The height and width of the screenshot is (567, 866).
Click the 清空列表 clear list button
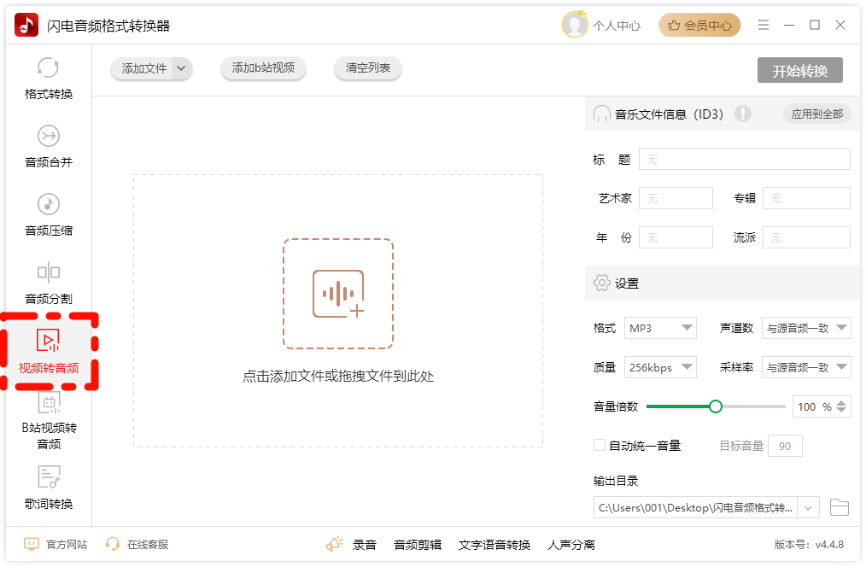[x=368, y=68]
